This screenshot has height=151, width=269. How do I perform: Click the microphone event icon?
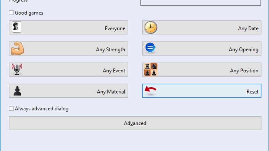coord(17,69)
